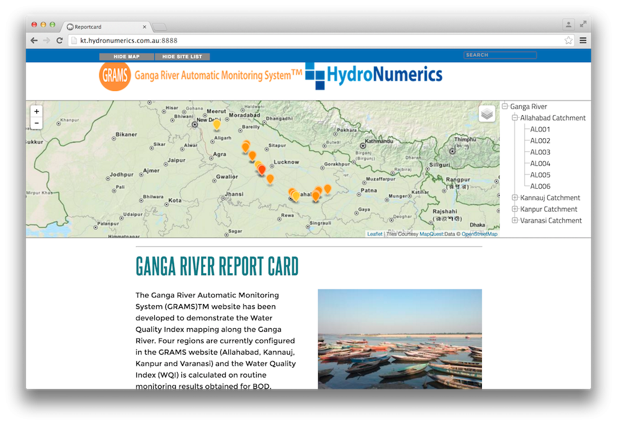Screen dimensions: 617x425
Task: Collapse the Allahabad Catchment node
Action: tap(515, 118)
